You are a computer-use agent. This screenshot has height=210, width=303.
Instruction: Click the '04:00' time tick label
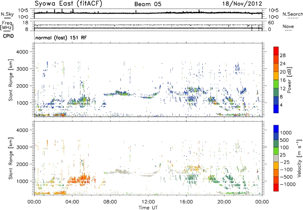tap(72, 202)
